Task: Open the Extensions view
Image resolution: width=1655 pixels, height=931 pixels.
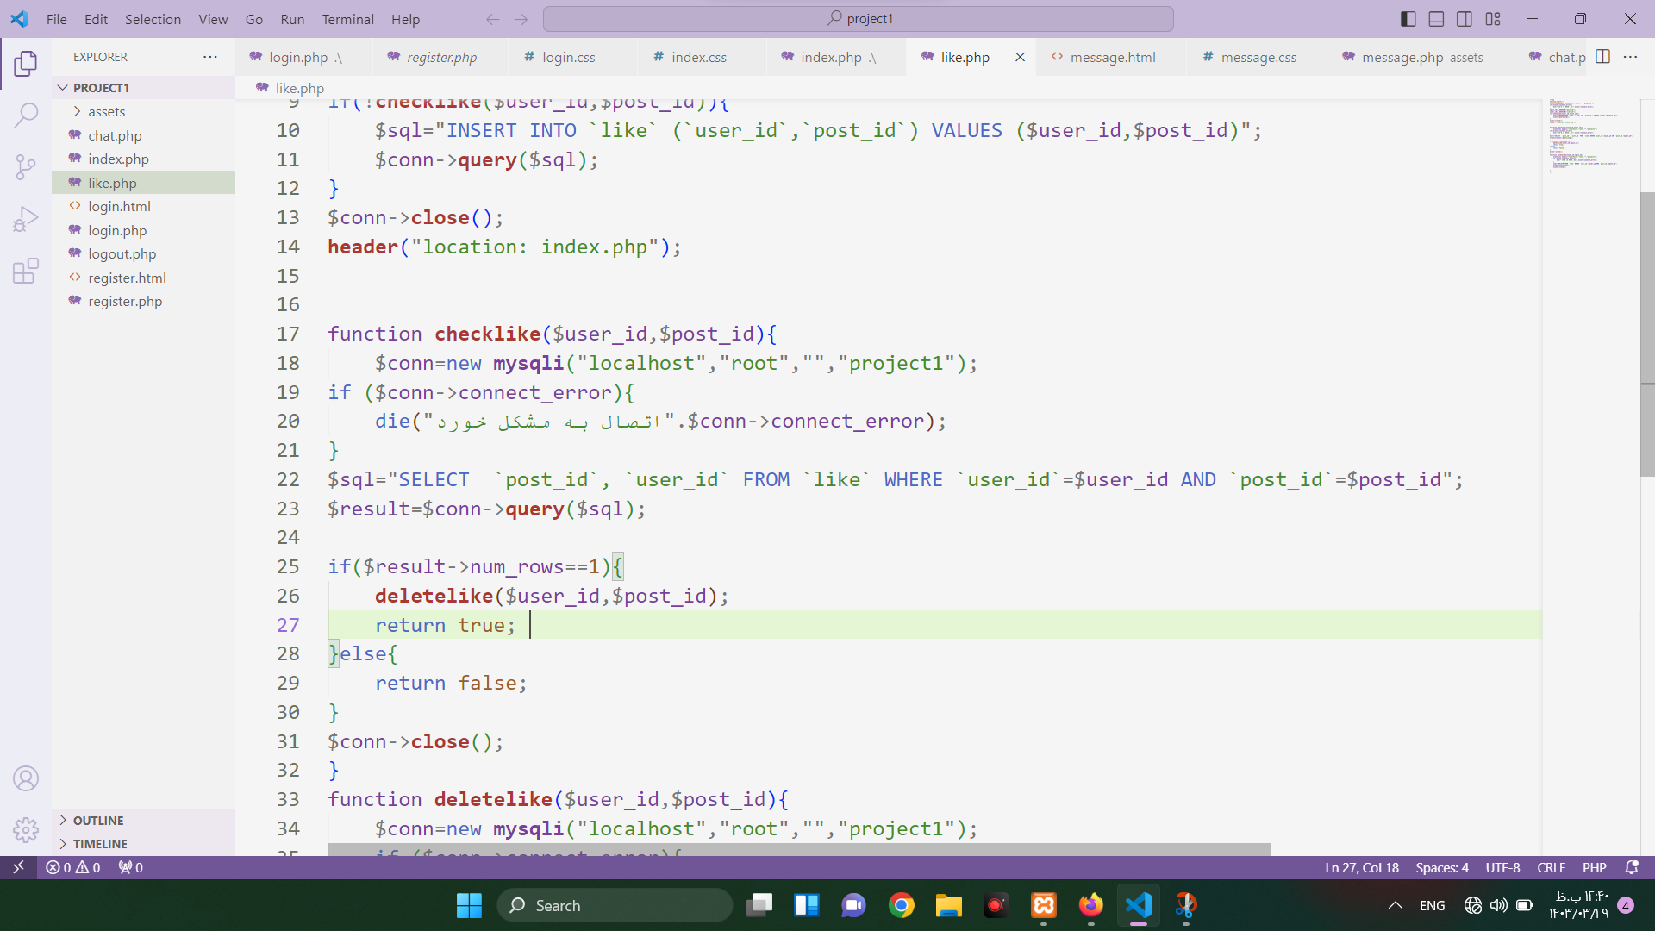Action: tap(26, 271)
